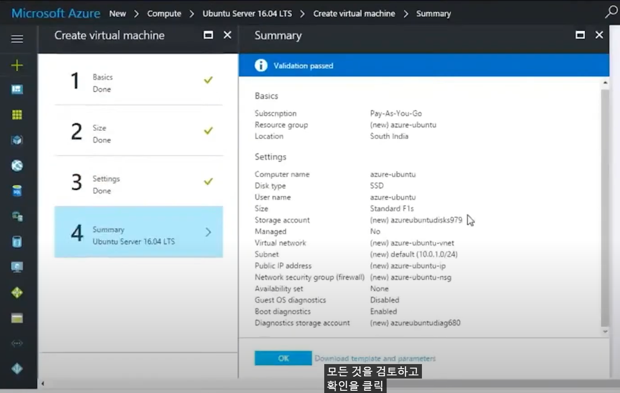Maximize the Create virtual machine blade
Screen dimensions: 620x393
click(208, 35)
